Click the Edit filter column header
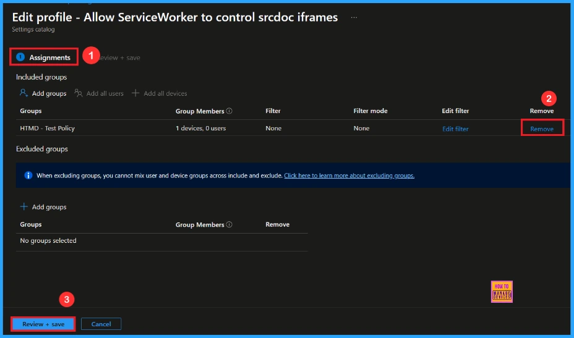 (x=455, y=111)
